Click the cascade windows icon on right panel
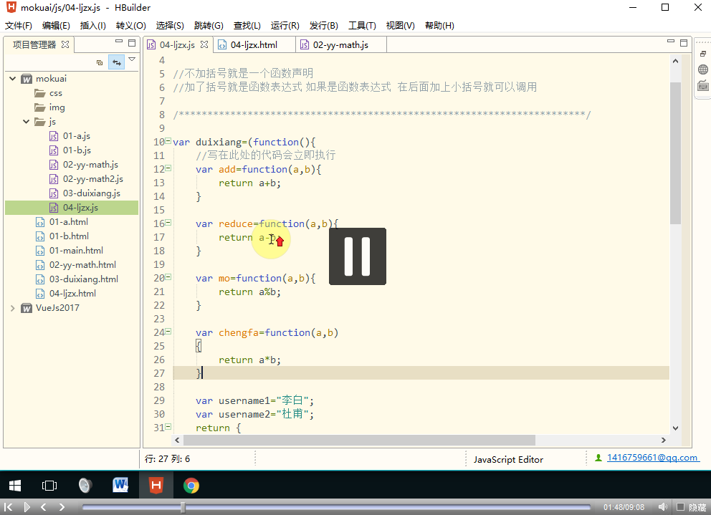 click(703, 53)
